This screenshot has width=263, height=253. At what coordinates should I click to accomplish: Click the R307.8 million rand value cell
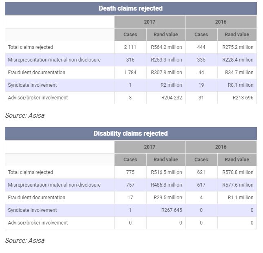[166, 73]
